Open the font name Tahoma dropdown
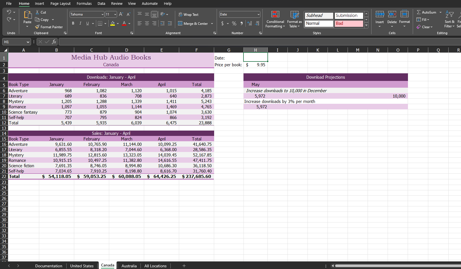The height and width of the screenshot is (269, 461). [102, 14]
